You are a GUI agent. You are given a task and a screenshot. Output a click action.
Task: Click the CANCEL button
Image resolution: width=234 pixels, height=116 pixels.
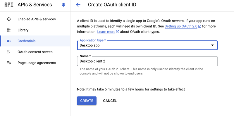[110, 101]
